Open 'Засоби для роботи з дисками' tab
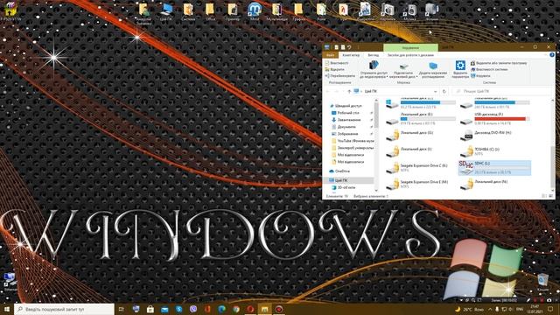This screenshot has height=315, width=560. 410,55
